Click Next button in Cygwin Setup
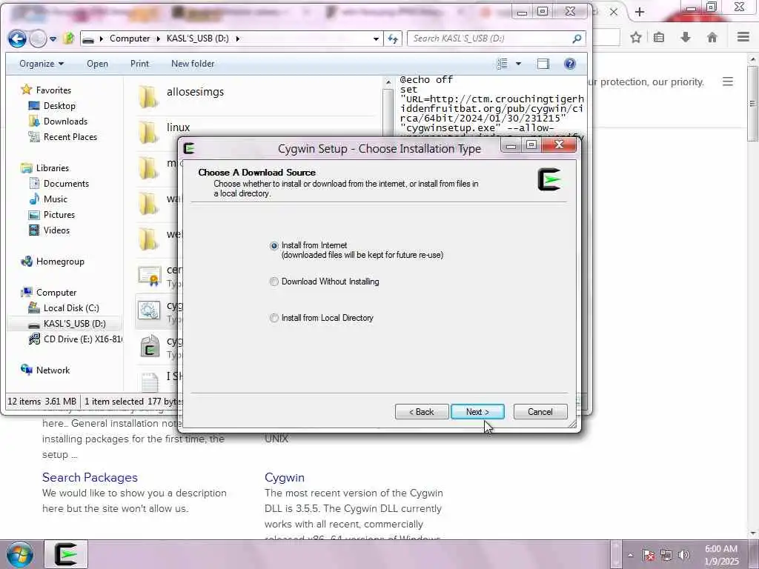 click(477, 412)
